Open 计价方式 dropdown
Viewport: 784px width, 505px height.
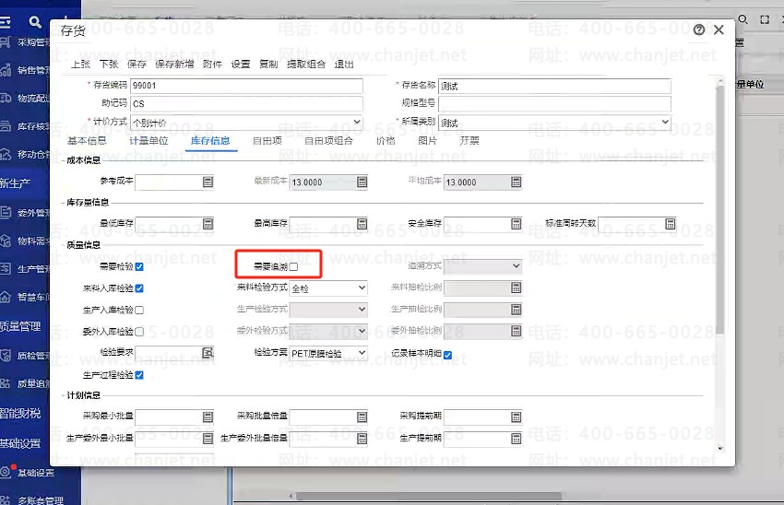coord(246,122)
